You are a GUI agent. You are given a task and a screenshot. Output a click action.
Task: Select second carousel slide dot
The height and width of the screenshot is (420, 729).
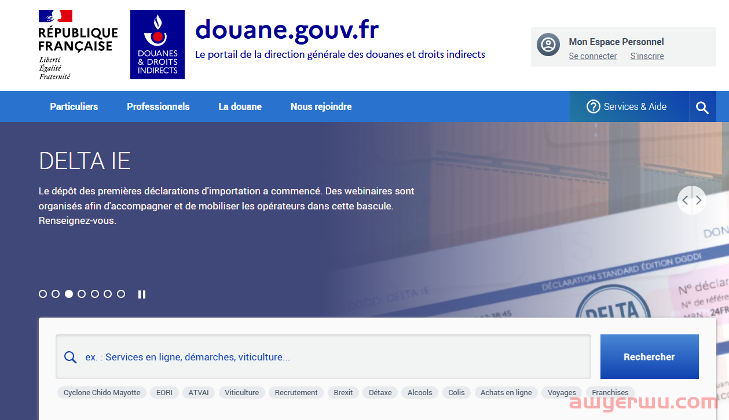[56, 294]
